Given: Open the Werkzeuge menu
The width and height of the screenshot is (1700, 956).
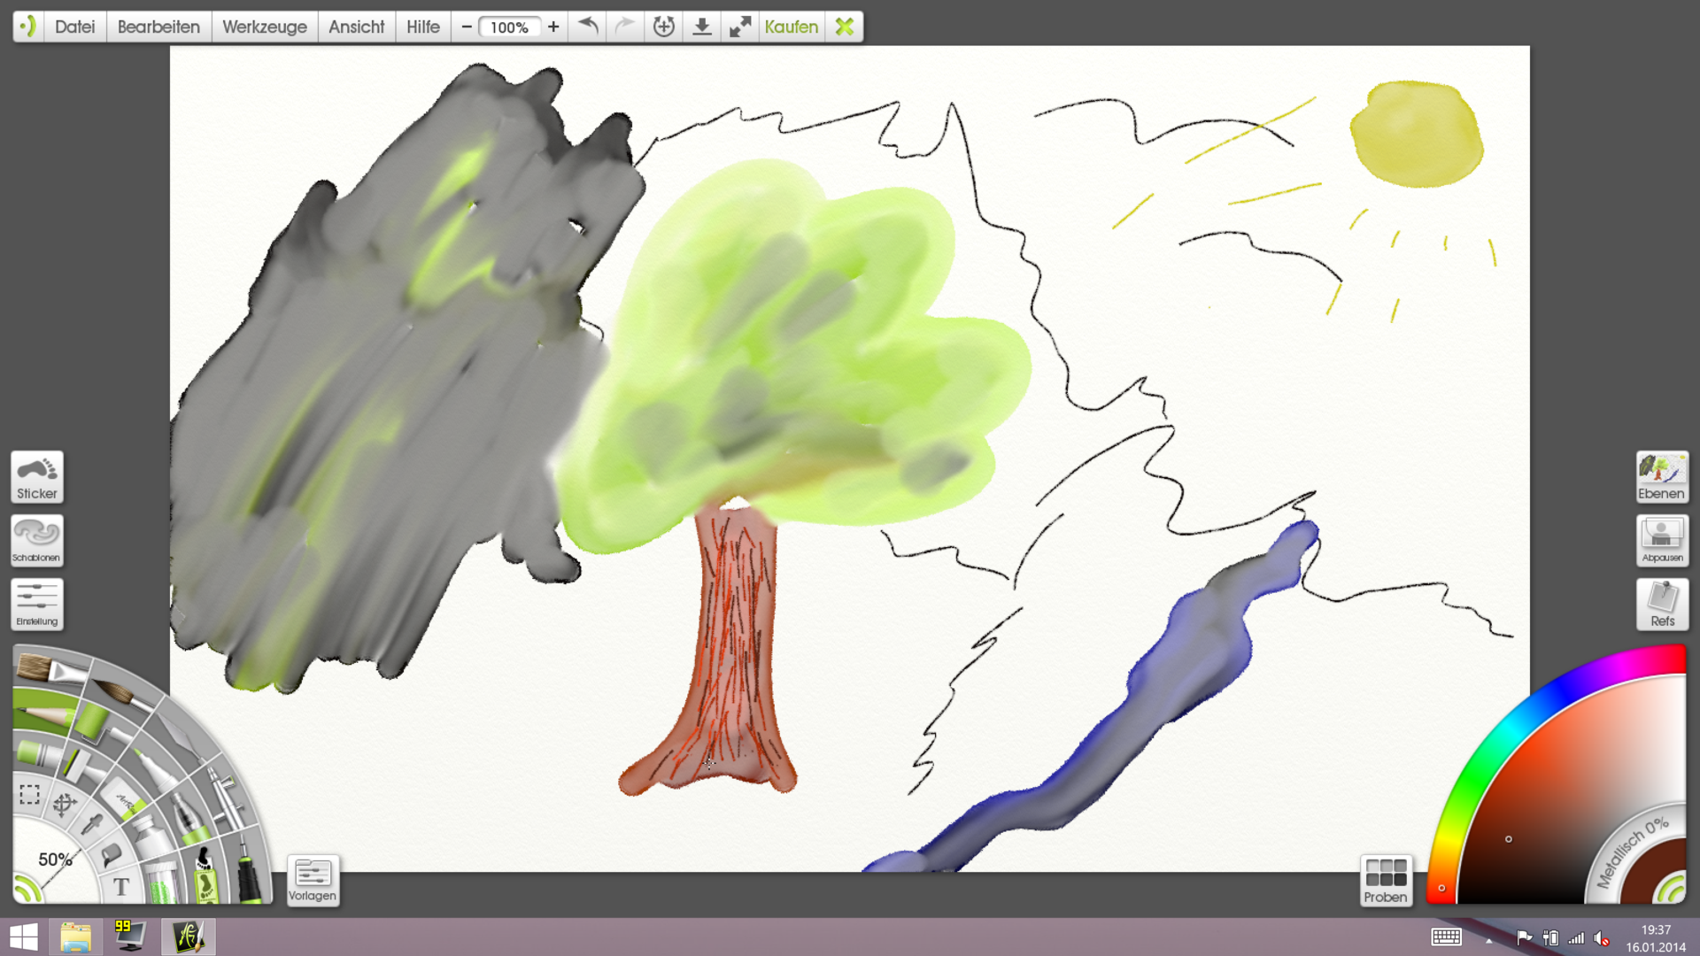Looking at the screenshot, I should coord(264,27).
